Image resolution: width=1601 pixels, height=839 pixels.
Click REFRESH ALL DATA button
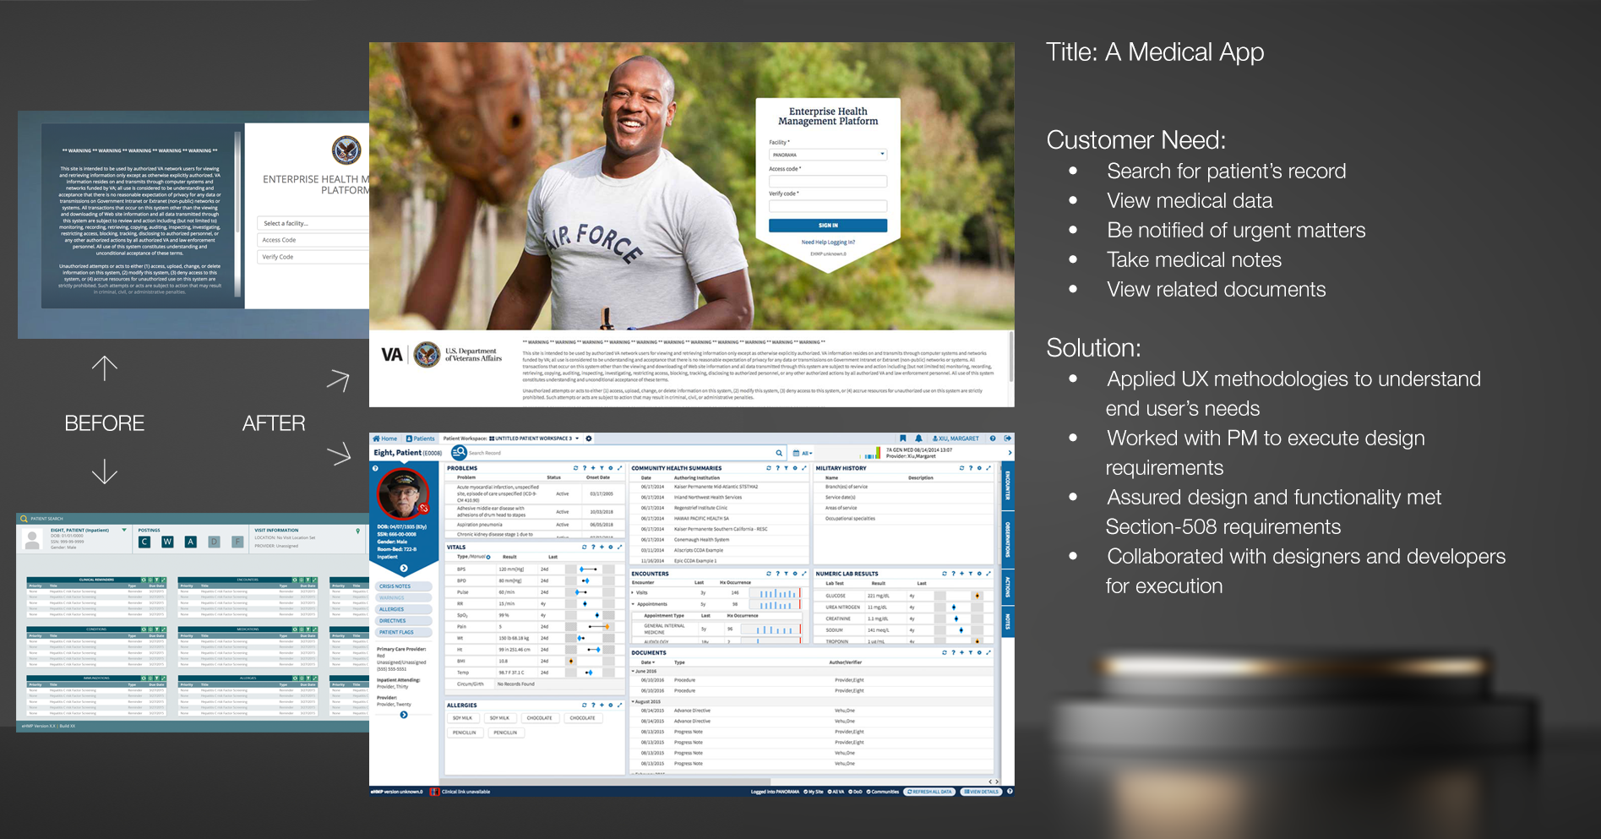click(930, 792)
